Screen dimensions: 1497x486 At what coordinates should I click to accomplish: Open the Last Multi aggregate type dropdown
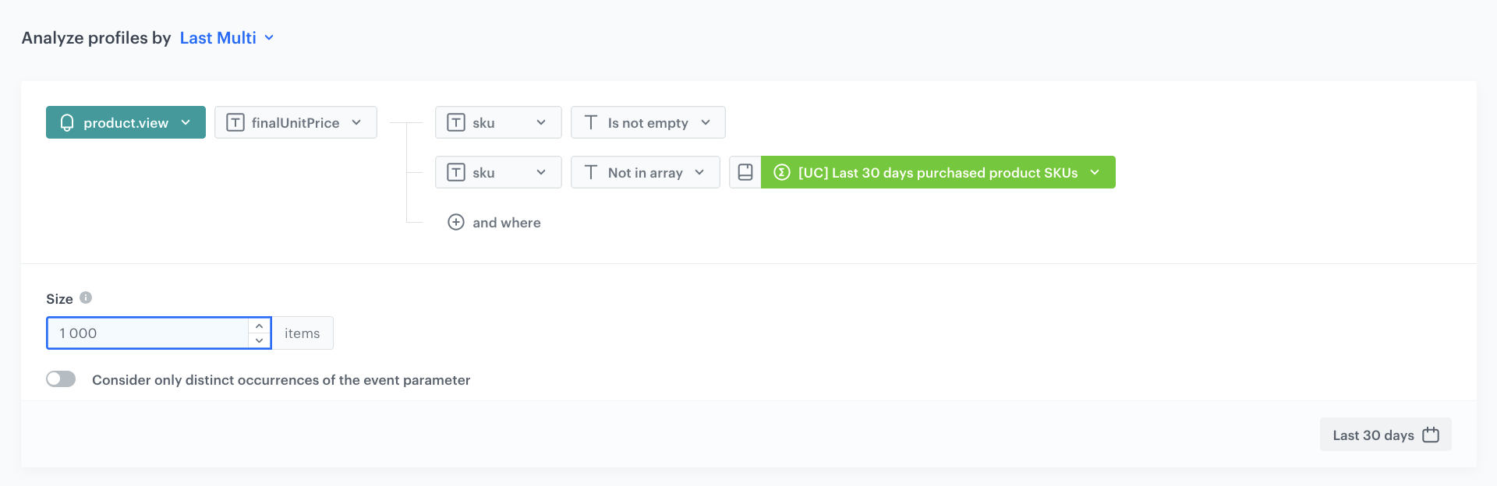click(x=227, y=37)
